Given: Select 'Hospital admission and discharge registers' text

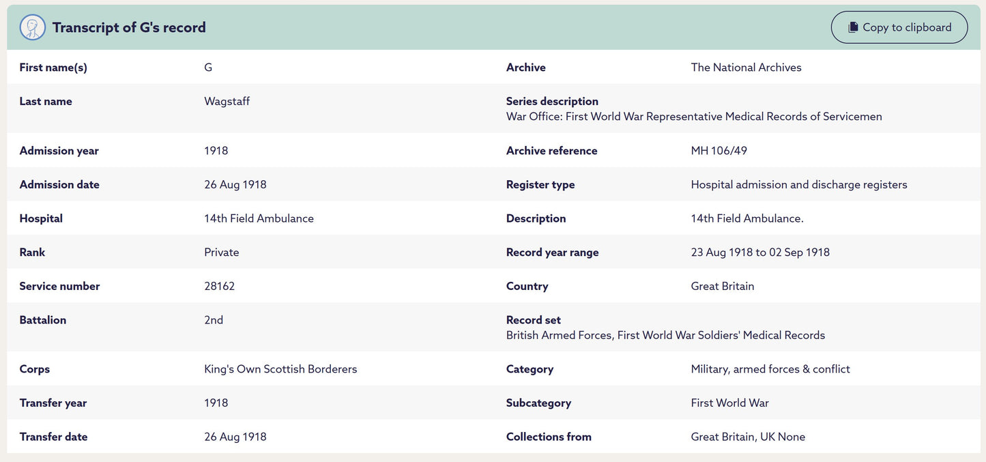Looking at the screenshot, I should [798, 185].
